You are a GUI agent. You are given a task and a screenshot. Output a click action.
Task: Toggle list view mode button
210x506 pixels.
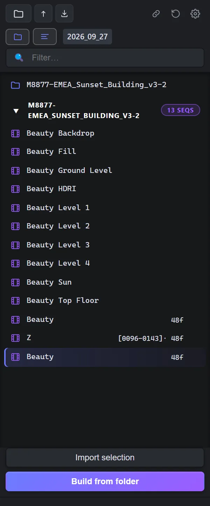point(45,37)
